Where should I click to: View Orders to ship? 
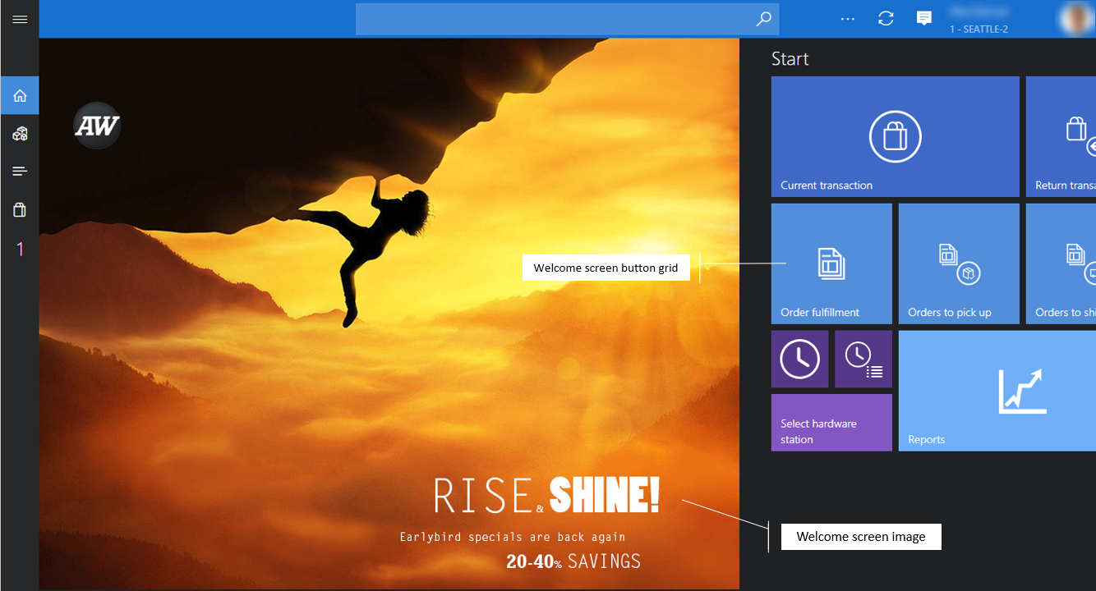click(1068, 263)
